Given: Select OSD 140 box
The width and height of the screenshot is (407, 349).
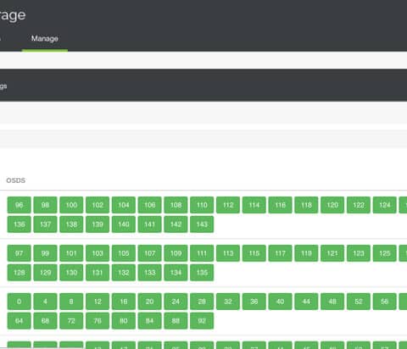Looking at the screenshot, I should click(x=124, y=224).
